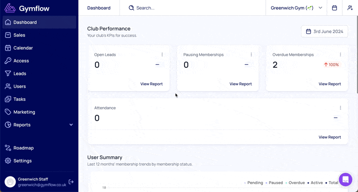Open the 3rd June 2024 date picker

click(x=324, y=31)
